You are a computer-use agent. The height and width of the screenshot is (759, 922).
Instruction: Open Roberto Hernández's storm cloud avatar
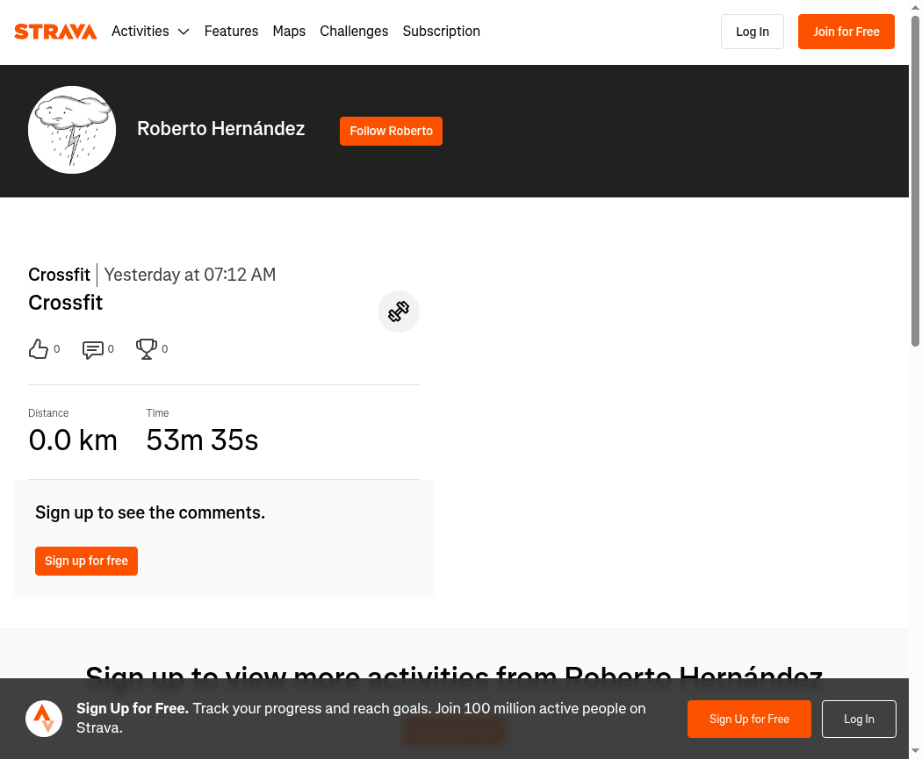[72, 130]
